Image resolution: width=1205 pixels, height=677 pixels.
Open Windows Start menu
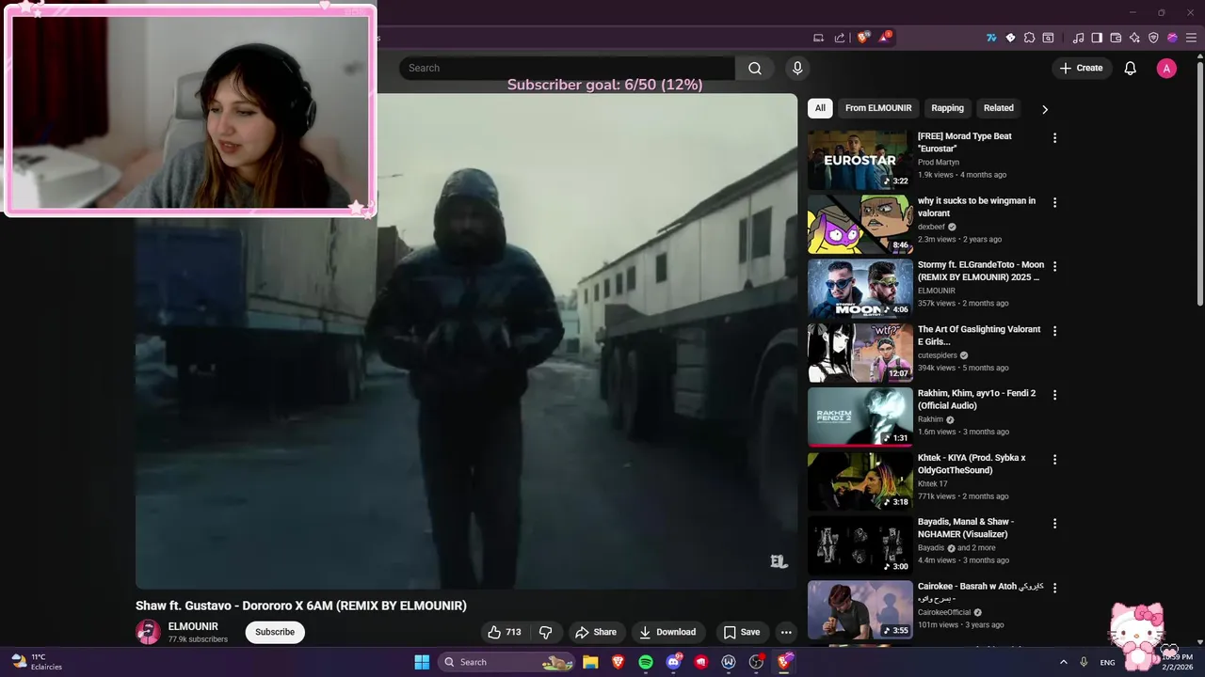tap(422, 662)
